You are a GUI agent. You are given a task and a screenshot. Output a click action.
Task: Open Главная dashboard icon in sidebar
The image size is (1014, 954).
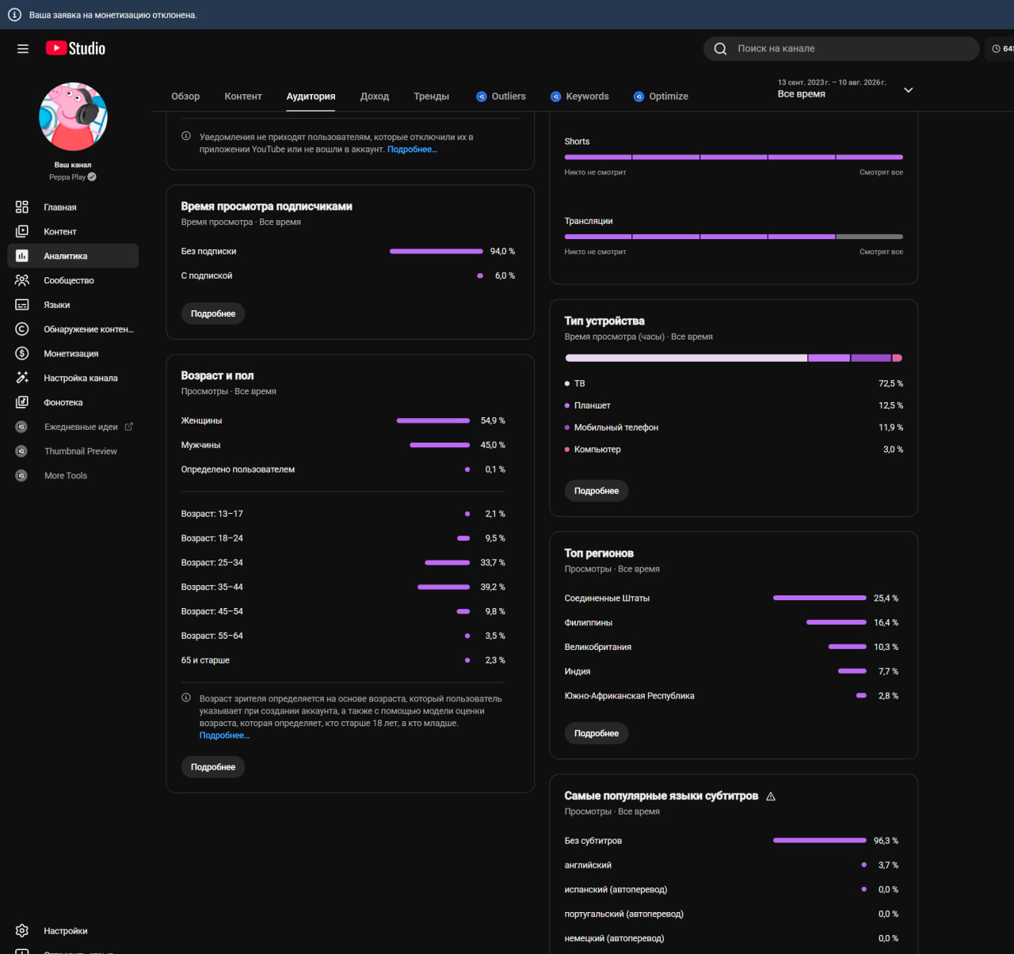point(22,207)
